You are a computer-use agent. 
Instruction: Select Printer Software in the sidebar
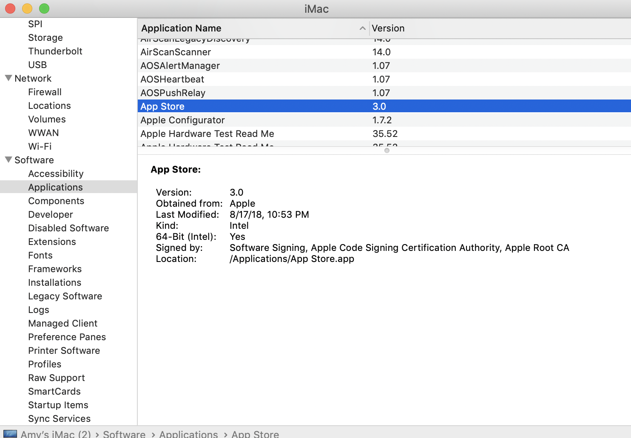pyautogui.click(x=64, y=350)
